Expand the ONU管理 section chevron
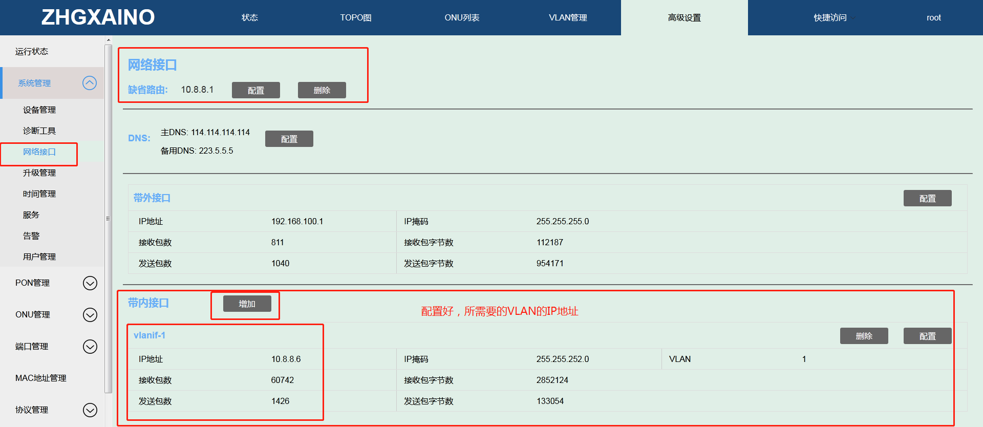983x427 pixels. tap(90, 315)
